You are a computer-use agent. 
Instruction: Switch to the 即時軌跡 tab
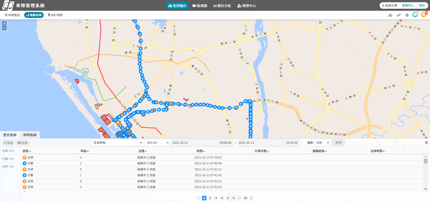pos(30,135)
